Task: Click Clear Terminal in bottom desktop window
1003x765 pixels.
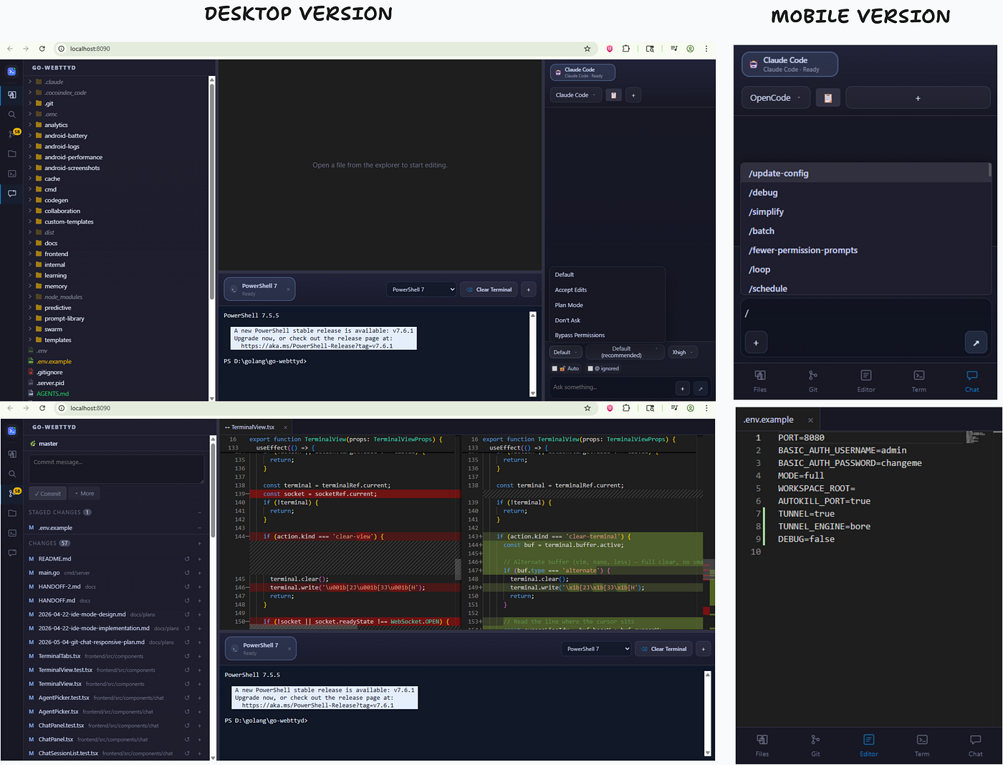Action: tap(664, 649)
